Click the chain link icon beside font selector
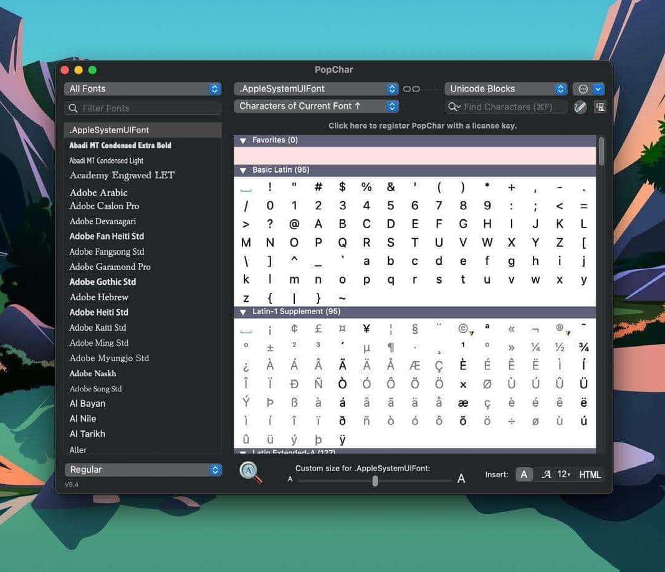The width and height of the screenshot is (665, 572). pyautogui.click(x=411, y=88)
